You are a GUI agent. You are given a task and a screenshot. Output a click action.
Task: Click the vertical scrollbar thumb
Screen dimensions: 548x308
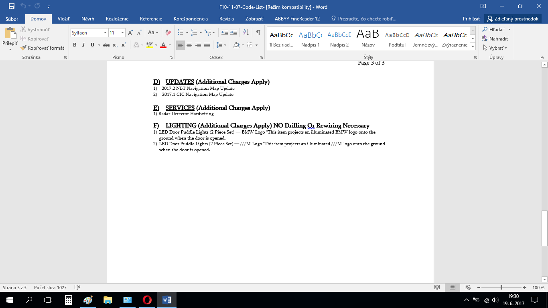[x=544, y=228]
